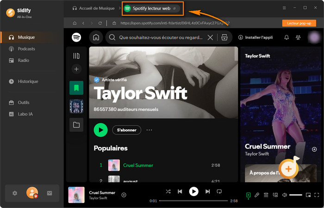Click the Lecteur pop-up button
Screen dimensions: 324x208
(299, 23)
